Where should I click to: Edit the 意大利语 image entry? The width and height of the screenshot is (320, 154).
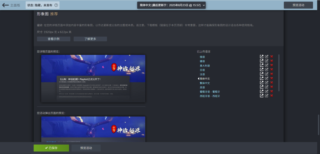267,65
